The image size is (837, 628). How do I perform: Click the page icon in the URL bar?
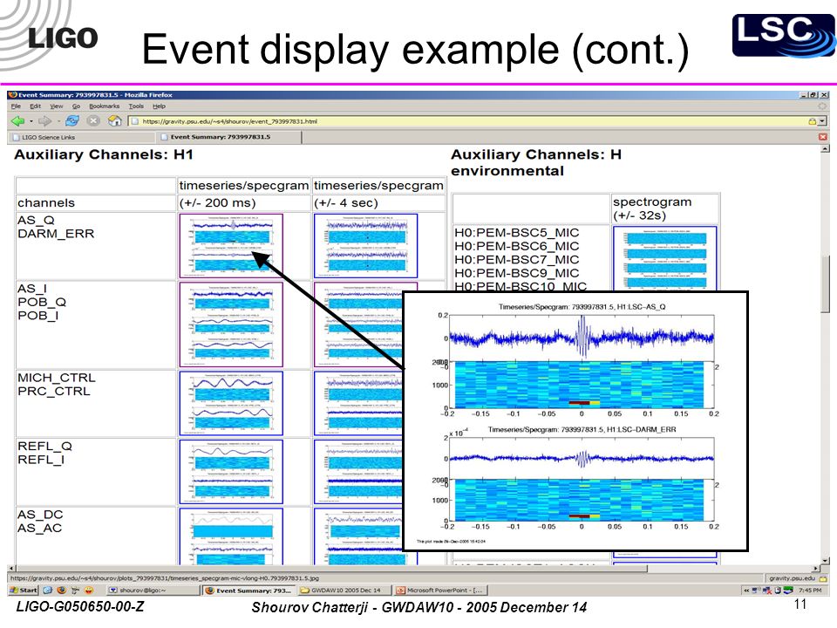pos(135,121)
